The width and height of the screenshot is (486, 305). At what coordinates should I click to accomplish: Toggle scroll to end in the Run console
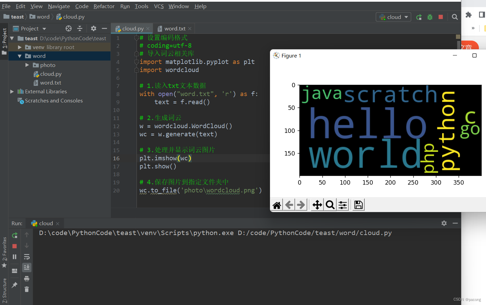coord(27,267)
